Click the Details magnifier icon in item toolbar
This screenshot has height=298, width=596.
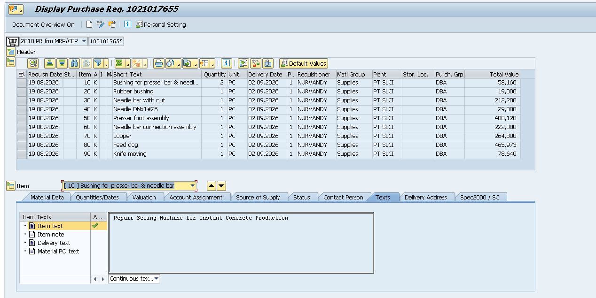[x=32, y=63]
